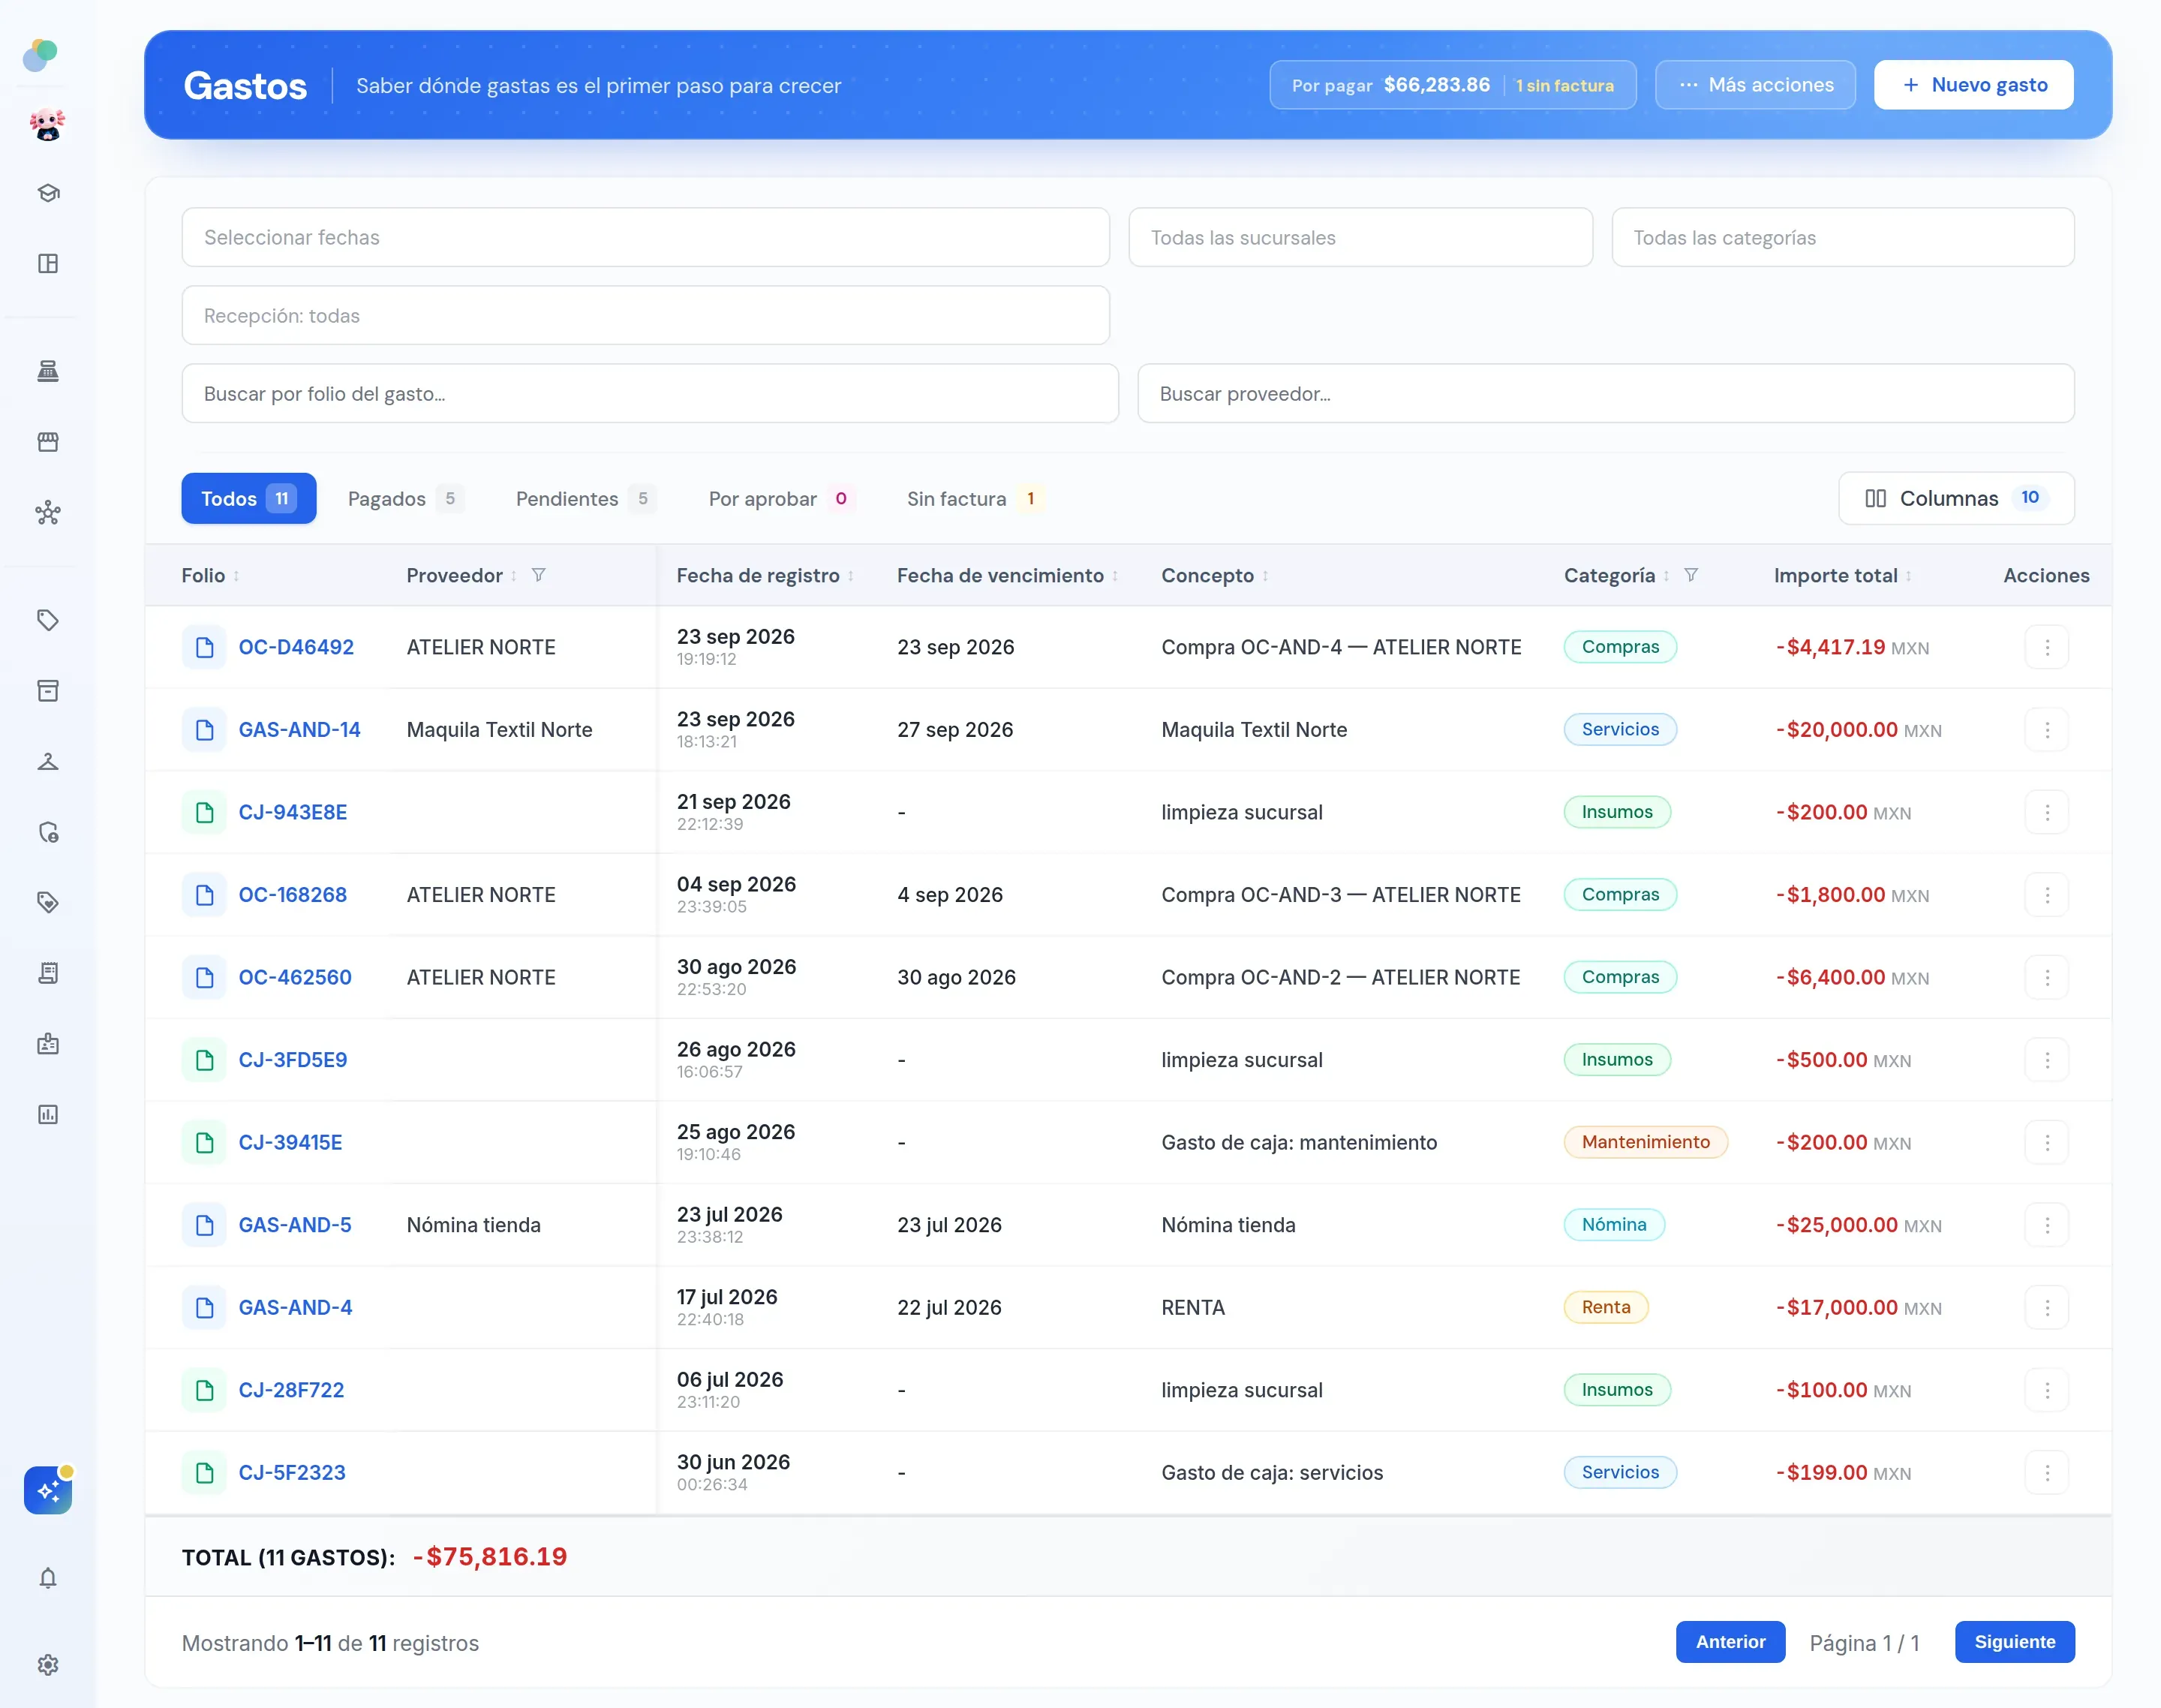Expand Todas las categorías dropdown
The image size is (2161, 1708).
(x=1842, y=237)
